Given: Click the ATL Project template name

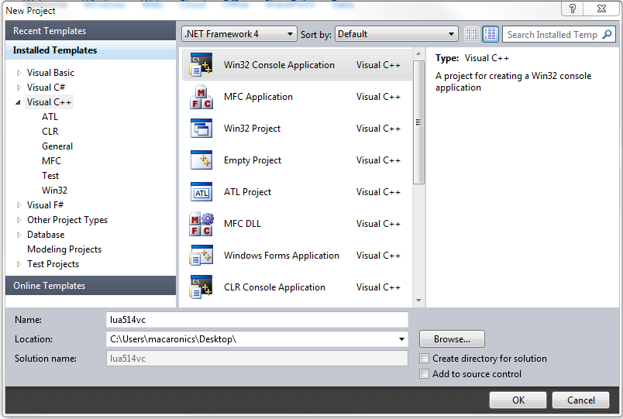Looking at the screenshot, I should click(247, 192).
